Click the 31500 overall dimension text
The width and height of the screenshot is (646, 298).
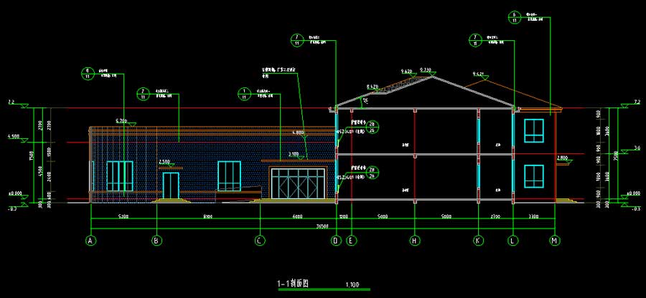click(x=322, y=226)
